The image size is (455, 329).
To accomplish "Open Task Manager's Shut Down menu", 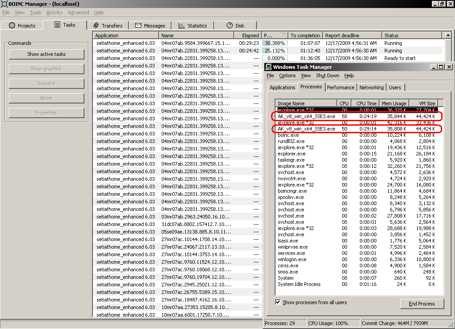I will (x=327, y=75).
